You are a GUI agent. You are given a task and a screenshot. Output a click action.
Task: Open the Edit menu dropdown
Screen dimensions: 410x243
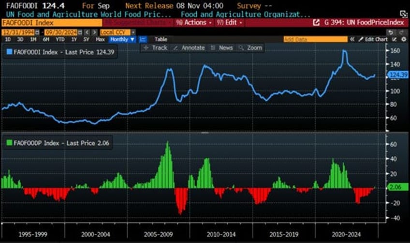[229, 23]
